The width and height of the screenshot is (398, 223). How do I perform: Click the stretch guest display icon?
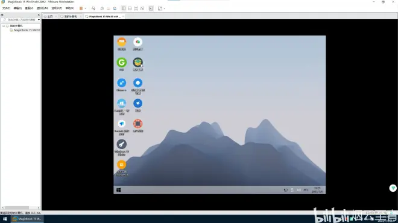point(160,8)
